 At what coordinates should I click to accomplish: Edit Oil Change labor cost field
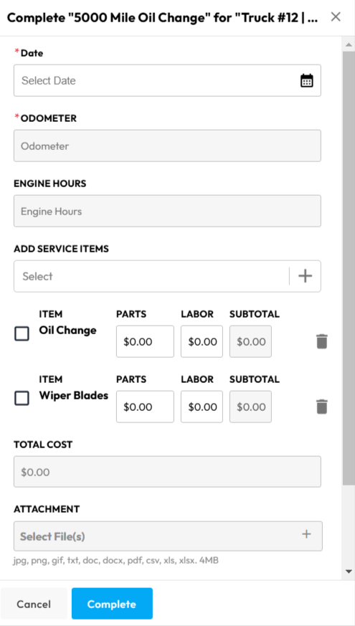tap(202, 342)
